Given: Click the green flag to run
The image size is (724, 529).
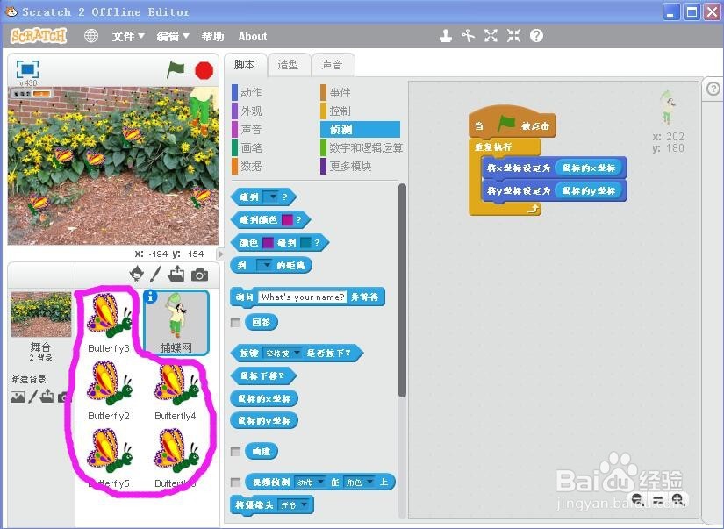Looking at the screenshot, I should (x=176, y=69).
